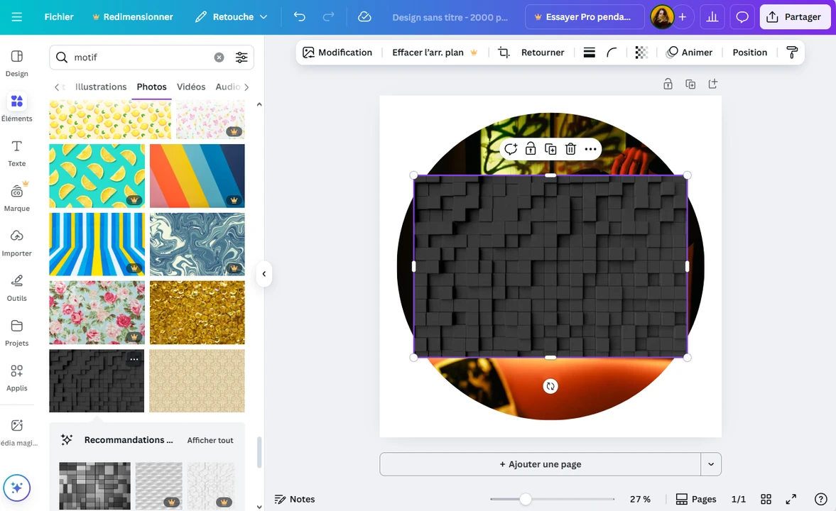Switch to the Illustrations tab
Image resolution: width=836 pixels, height=511 pixels.
[x=101, y=87]
